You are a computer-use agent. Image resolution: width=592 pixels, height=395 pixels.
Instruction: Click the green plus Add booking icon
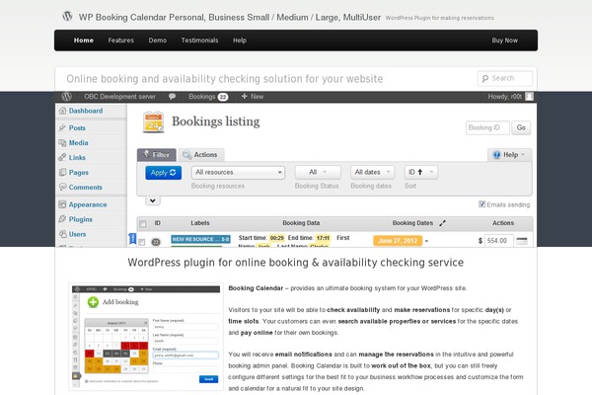[x=93, y=302]
